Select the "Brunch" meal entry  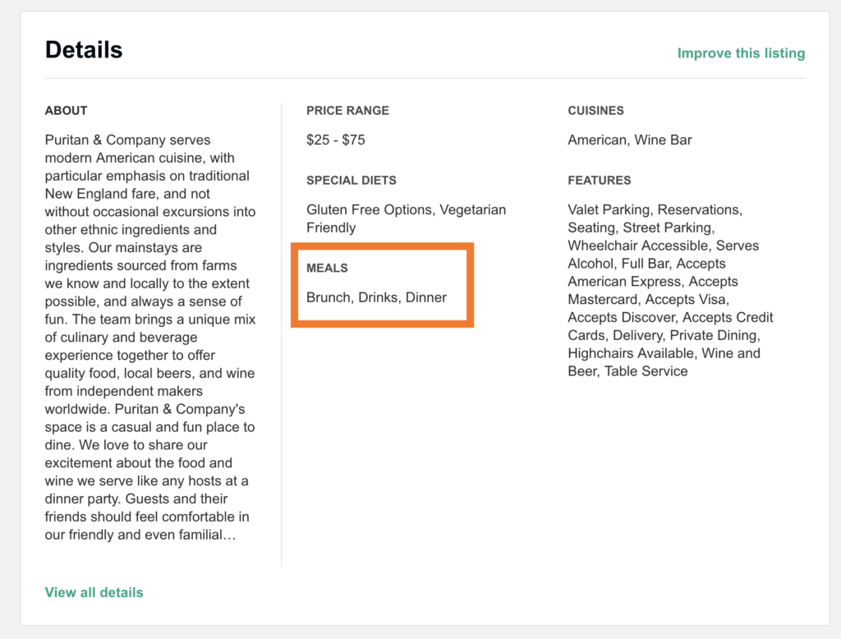(329, 297)
